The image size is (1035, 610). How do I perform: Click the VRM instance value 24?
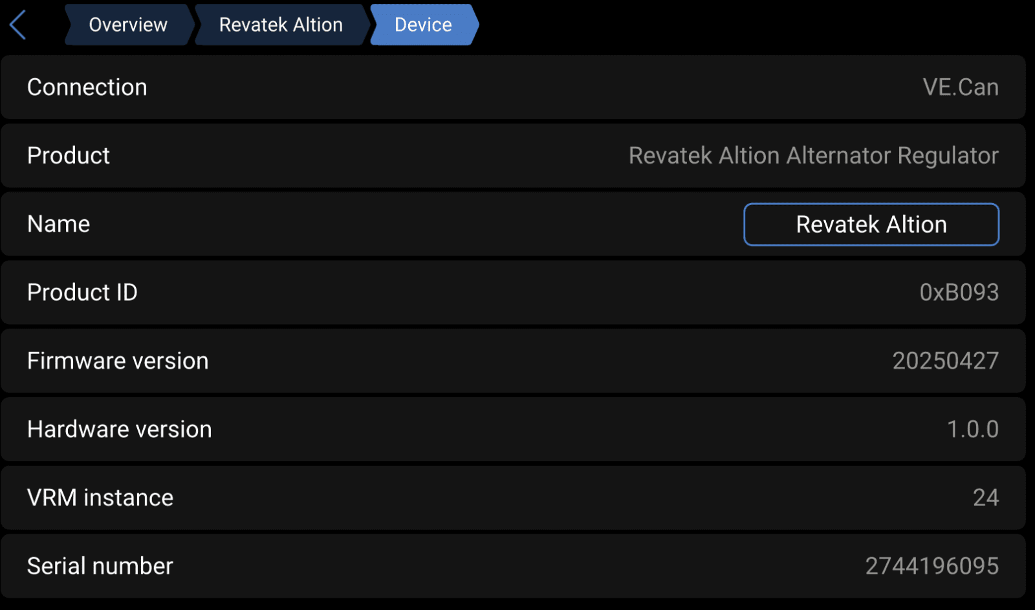986,498
